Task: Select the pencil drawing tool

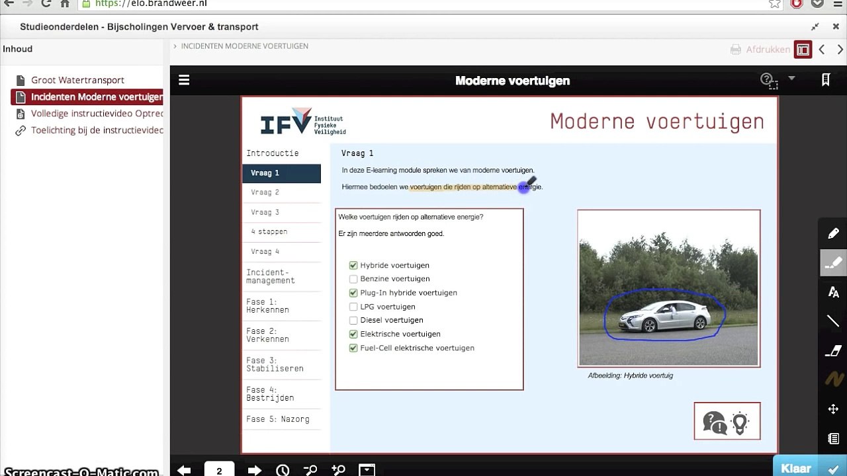Action: [833, 233]
